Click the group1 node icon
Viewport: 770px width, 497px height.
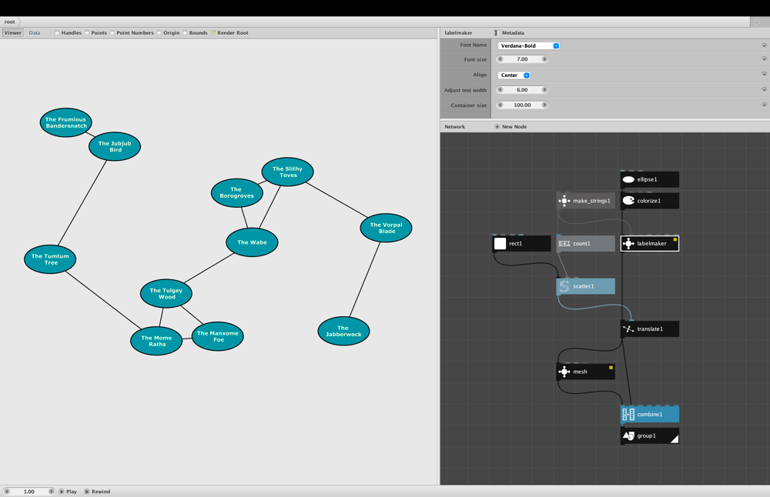point(628,435)
